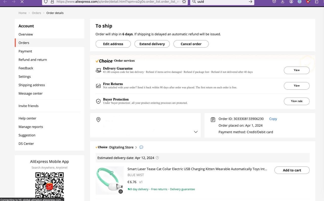Image resolution: width=324 pixels, height=201 pixels.
Task: Add the cat collar to cart
Action: tap(292, 170)
